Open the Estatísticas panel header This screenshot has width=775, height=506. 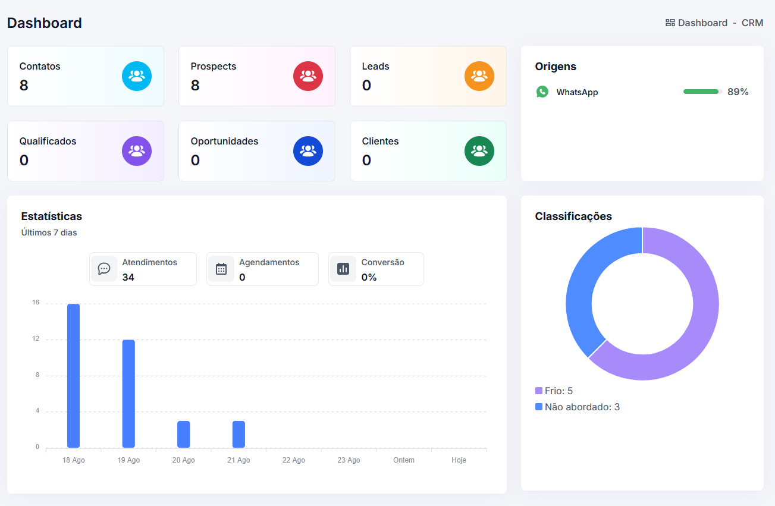coord(51,216)
